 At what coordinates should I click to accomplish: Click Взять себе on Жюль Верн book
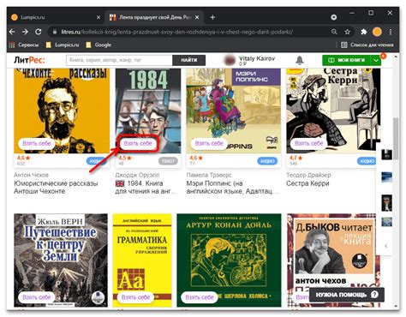coord(37,297)
